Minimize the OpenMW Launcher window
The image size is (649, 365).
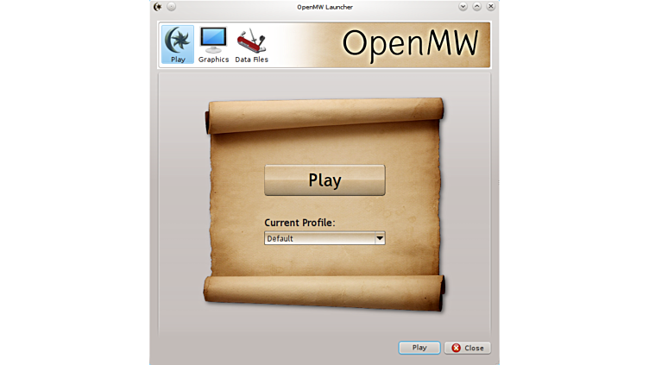[x=463, y=7]
